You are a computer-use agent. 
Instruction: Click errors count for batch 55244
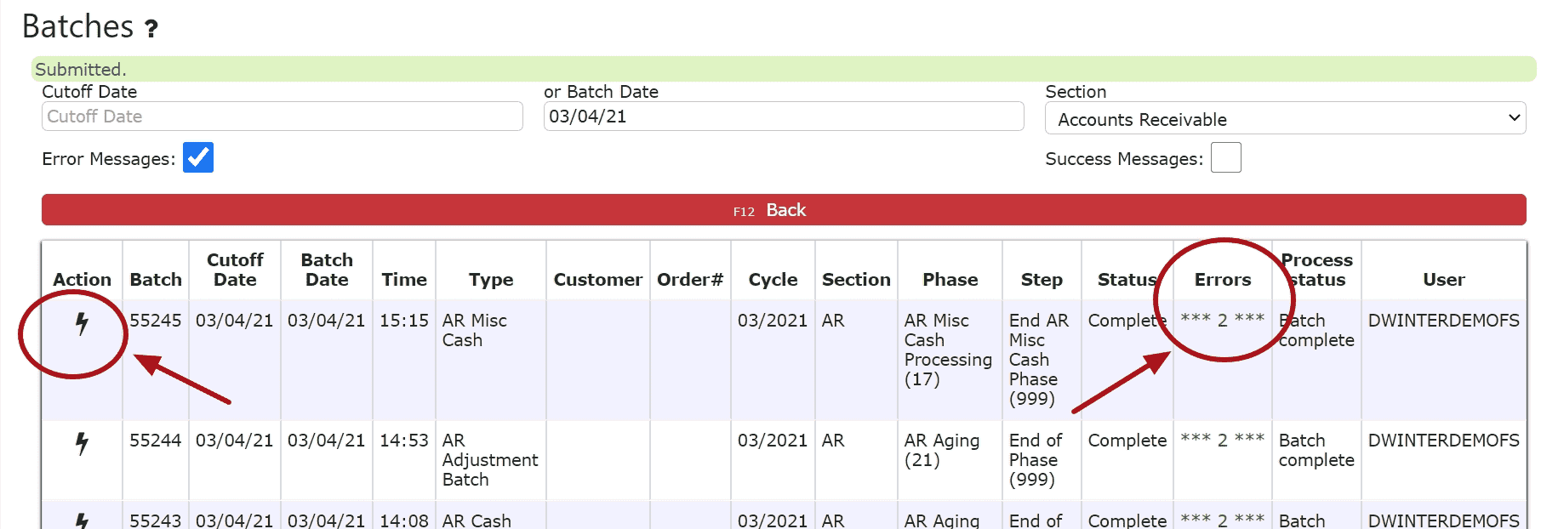tap(1222, 441)
